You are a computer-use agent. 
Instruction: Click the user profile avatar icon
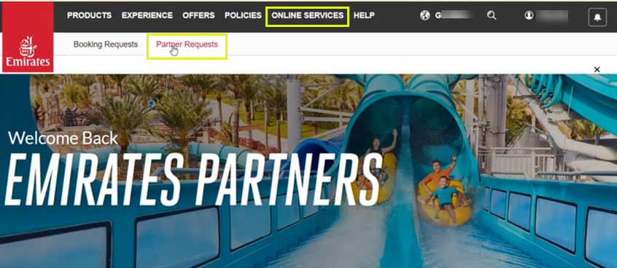529,15
